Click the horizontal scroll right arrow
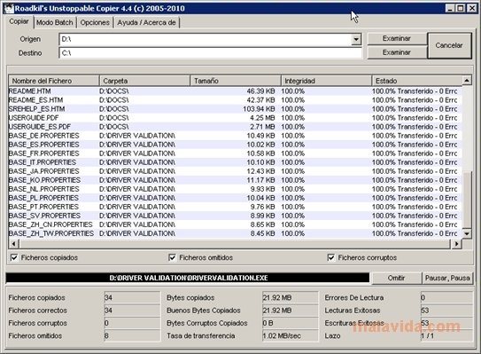The image size is (481, 354). click(456, 244)
